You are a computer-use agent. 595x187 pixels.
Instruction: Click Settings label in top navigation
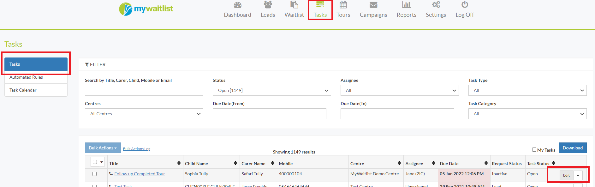(436, 15)
